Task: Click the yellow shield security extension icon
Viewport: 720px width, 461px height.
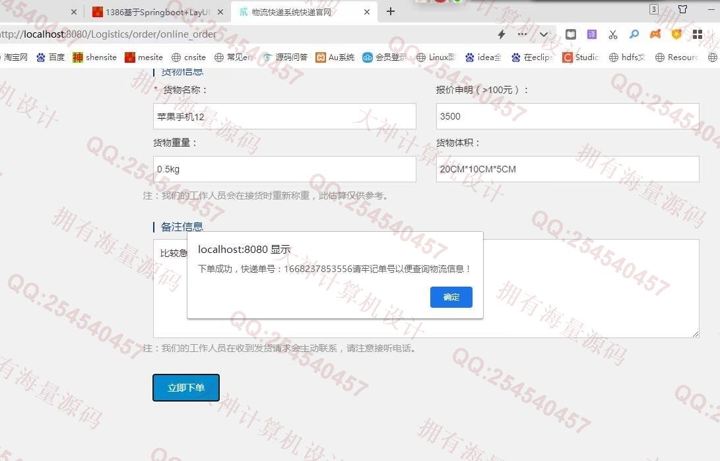Action: [676, 34]
